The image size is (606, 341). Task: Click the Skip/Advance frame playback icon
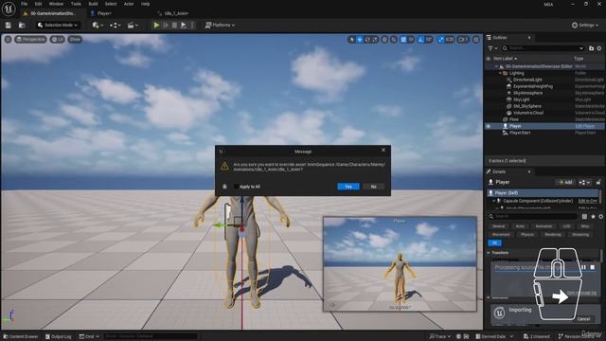[x=166, y=26]
